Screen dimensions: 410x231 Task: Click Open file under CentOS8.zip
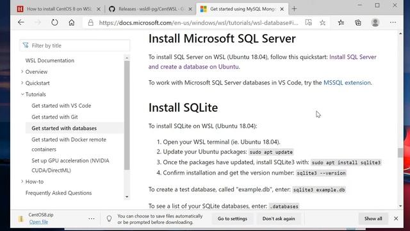tap(38, 222)
